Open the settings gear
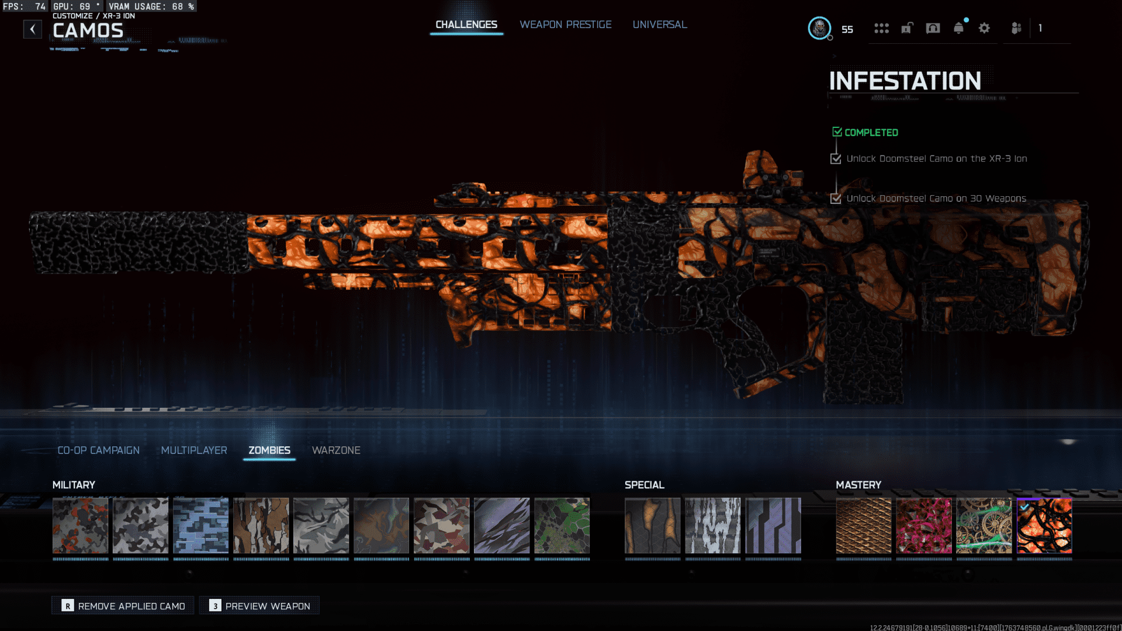Viewport: 1122px width, 631px height. [x=984, y=28]
